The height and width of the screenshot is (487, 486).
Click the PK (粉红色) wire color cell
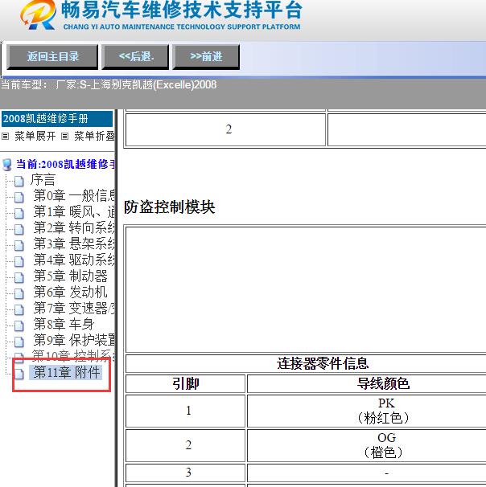pyautogui.click(x=367, y=411)
